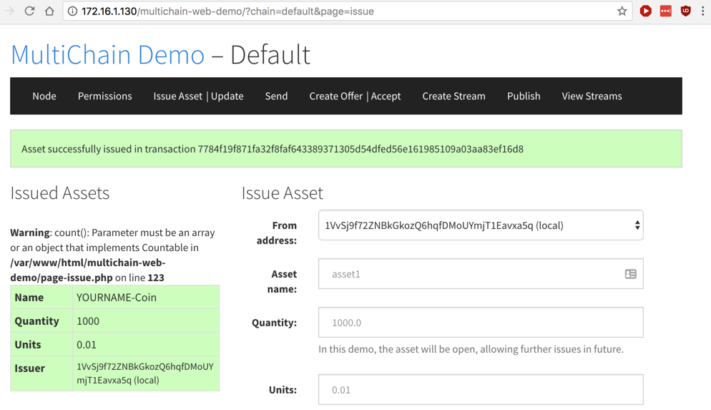Viewport: 711px width, 410px height.
Task: Open the browser three-dot menu
Action: click(x=702, y=11)
